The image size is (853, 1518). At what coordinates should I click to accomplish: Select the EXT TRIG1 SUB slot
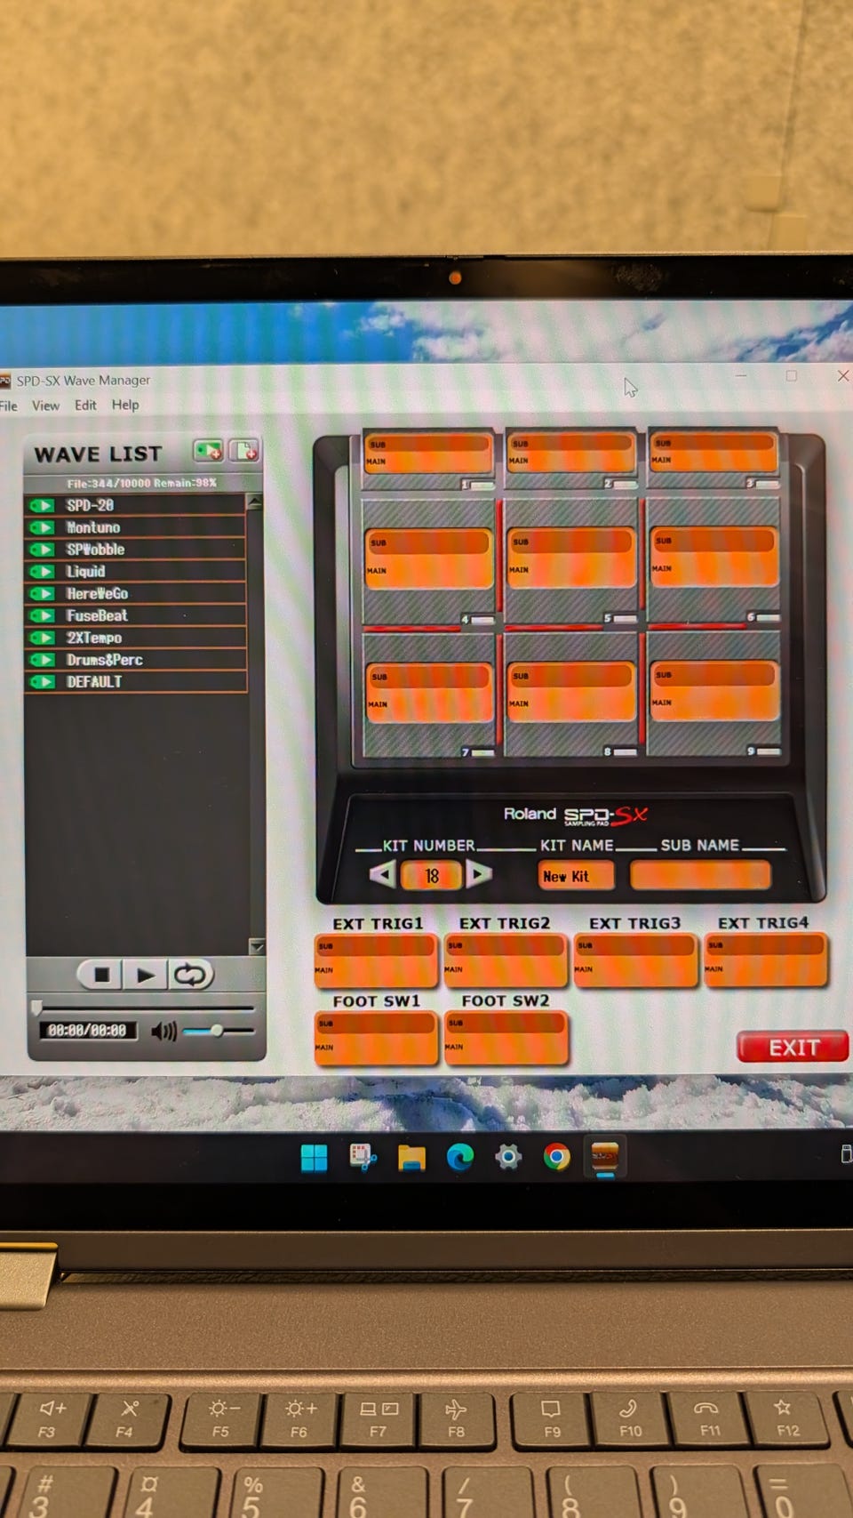click(x=375, y=946)
